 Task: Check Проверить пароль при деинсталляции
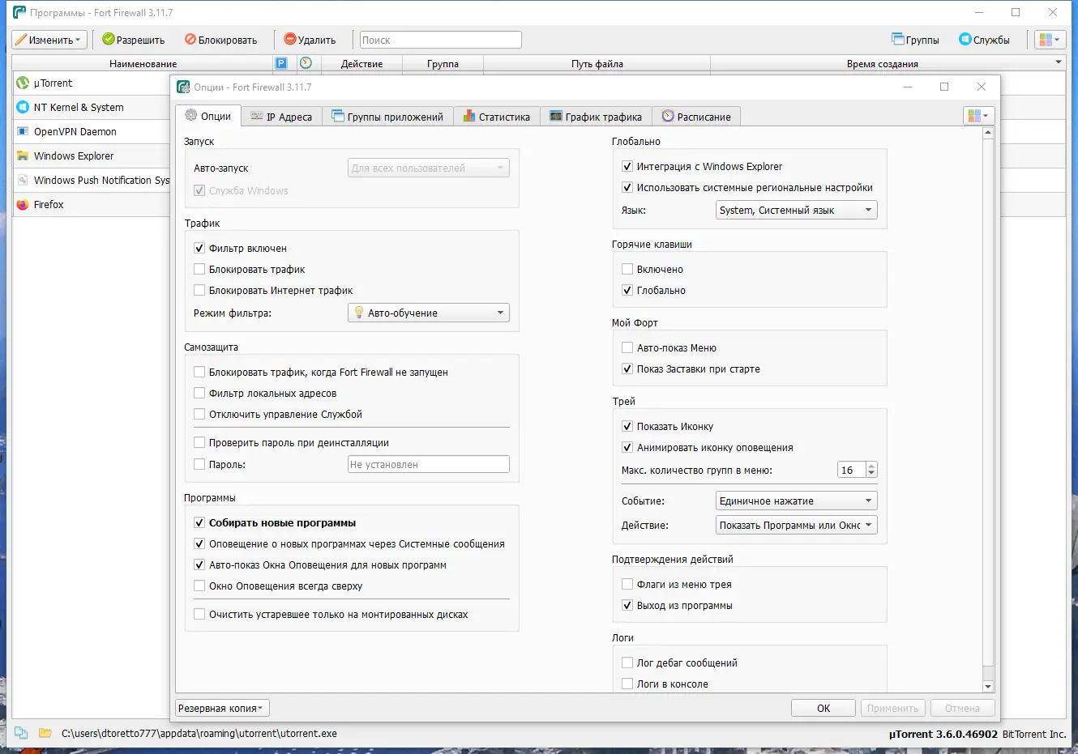point(199,442)
